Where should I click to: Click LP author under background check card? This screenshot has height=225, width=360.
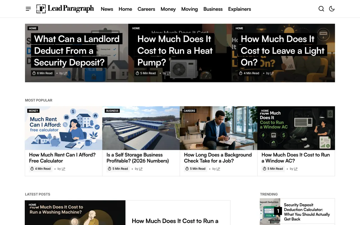(x=218, y=169)
